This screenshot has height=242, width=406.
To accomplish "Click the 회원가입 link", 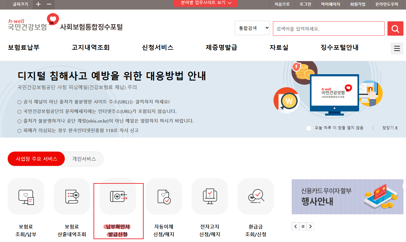I will pyautogui.click(x=358, y=4).
